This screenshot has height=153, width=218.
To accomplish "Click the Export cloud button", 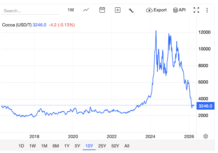I will click(156, 10).
